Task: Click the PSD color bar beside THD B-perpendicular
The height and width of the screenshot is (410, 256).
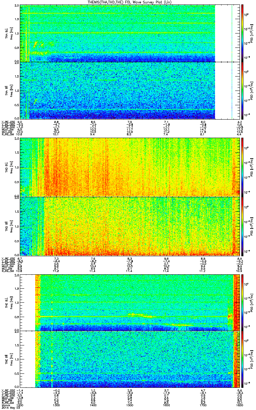Action: point(242,167)
